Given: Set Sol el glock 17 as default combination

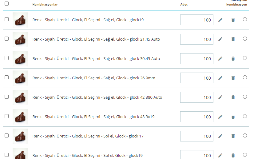Looking at the screenshot, I should pyautogui.click(x=245, y=136).
